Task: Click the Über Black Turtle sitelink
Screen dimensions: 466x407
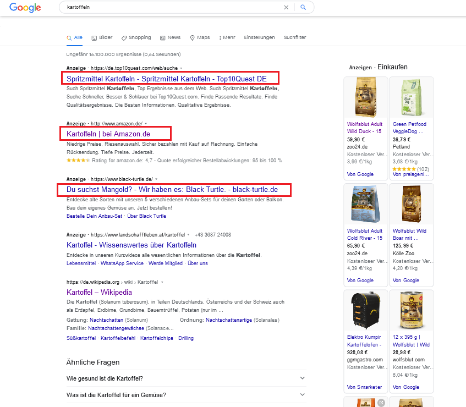Action: pyautogui.click(x=146, y=216)
